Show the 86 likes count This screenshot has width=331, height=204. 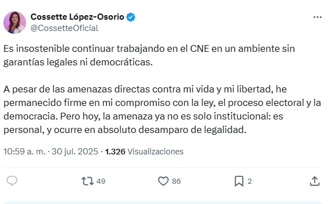click(176, 181)
